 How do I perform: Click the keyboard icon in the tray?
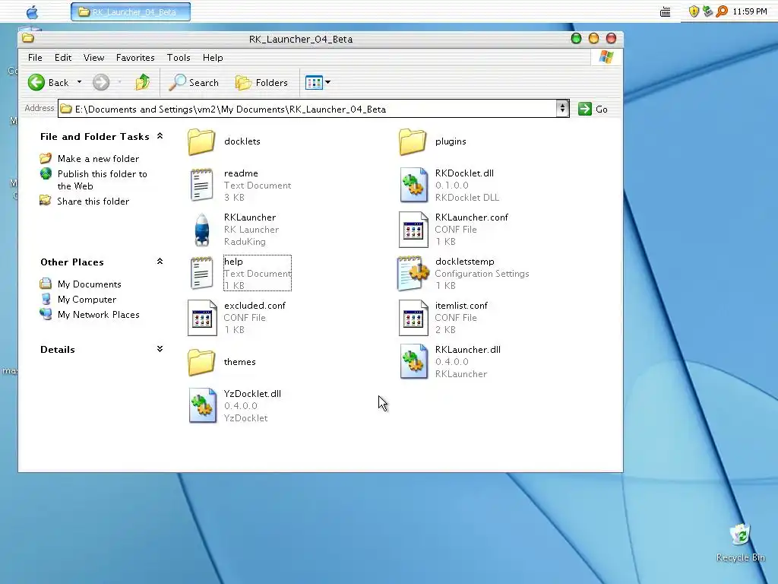pos(666,12)
